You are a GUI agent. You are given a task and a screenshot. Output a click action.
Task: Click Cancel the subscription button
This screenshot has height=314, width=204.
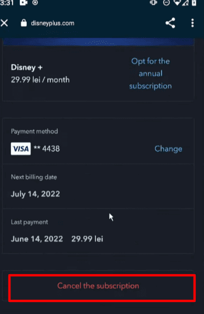102,288
